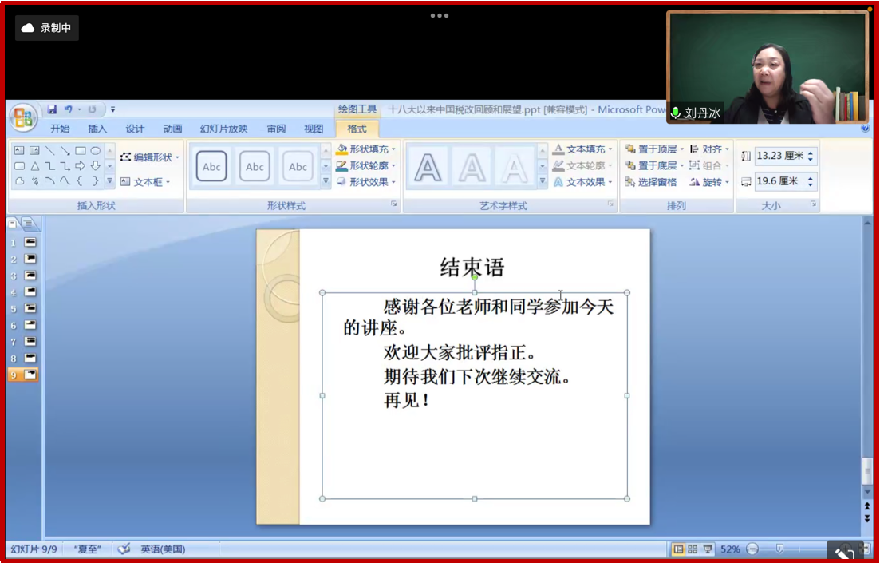Click the zoom slider handle
Screen dimensions: 880x563
coord(779,549)
